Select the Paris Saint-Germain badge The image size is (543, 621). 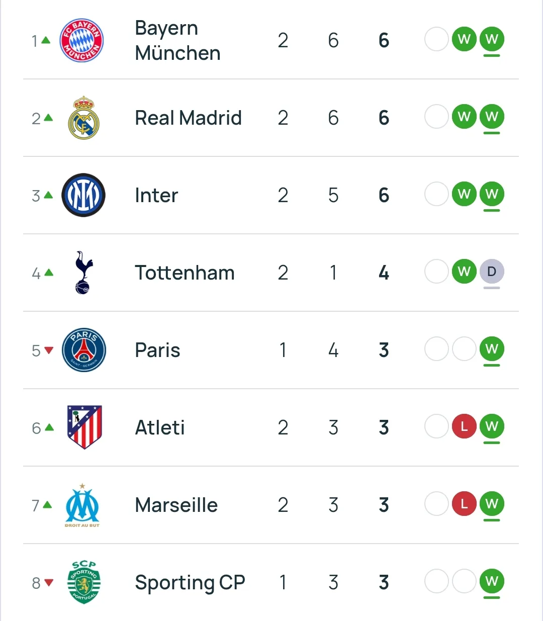coord(83,350)
